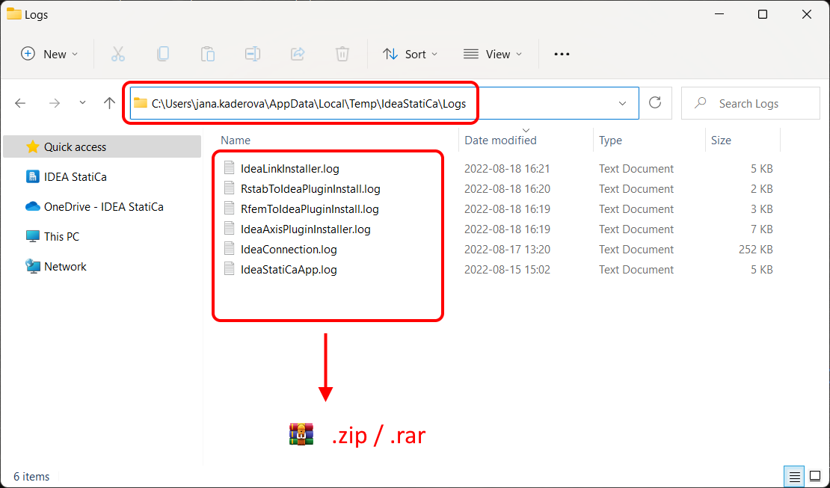Image resolution: width=830 pixels, height=488 pixels.
Task: Refresh the Logs folder view
Action: click(x=655, y=102)
